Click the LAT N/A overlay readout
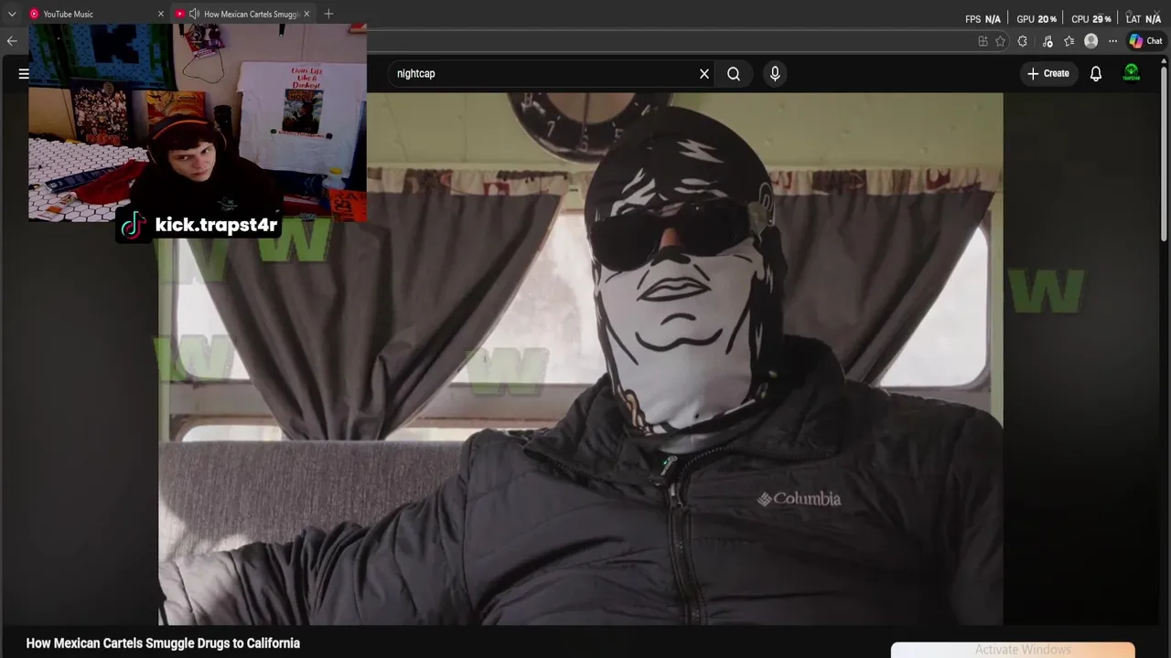 click(x=1144, y=19)
